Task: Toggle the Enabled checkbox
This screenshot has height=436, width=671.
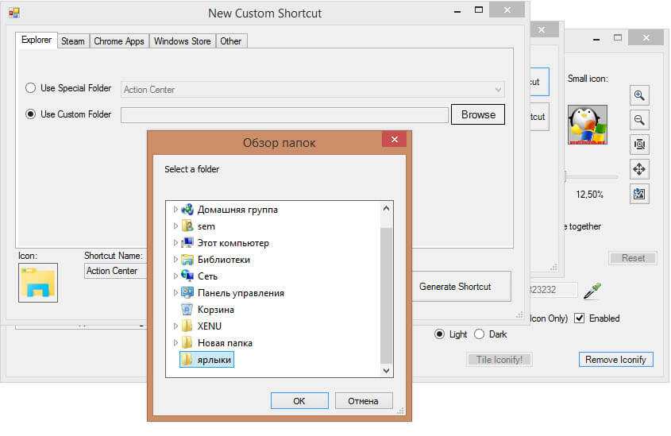Action: click(x=580, y=318)
